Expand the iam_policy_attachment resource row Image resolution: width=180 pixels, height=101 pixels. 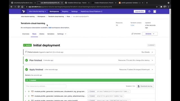tap(26, 96)
